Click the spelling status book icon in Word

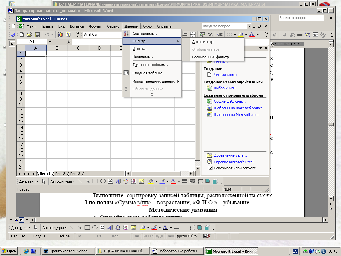(207, 236)
